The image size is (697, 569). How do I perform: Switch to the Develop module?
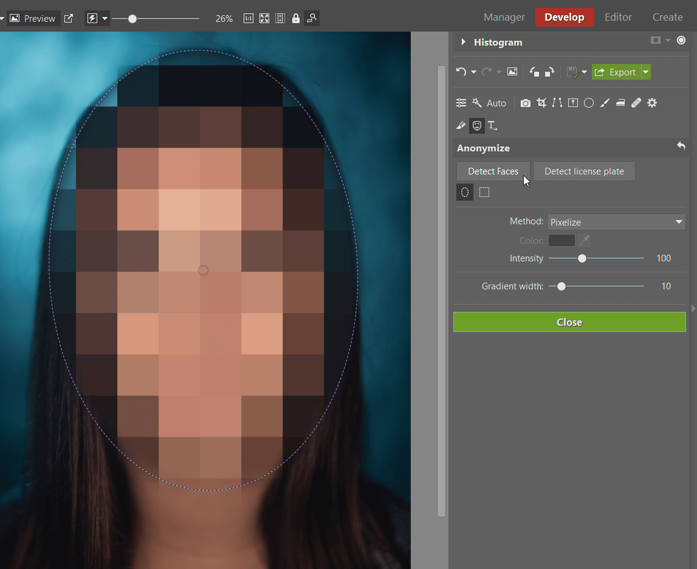(x=565, y=18)
